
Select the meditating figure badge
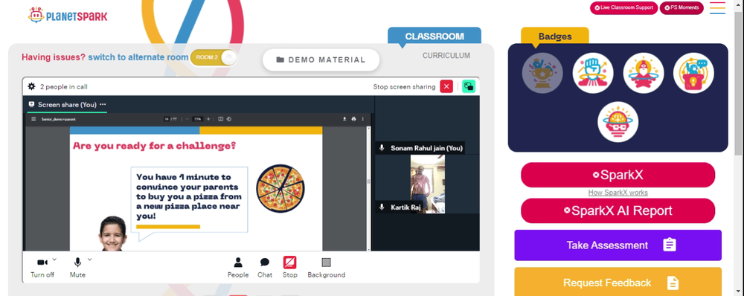click(x=643, y=73)
